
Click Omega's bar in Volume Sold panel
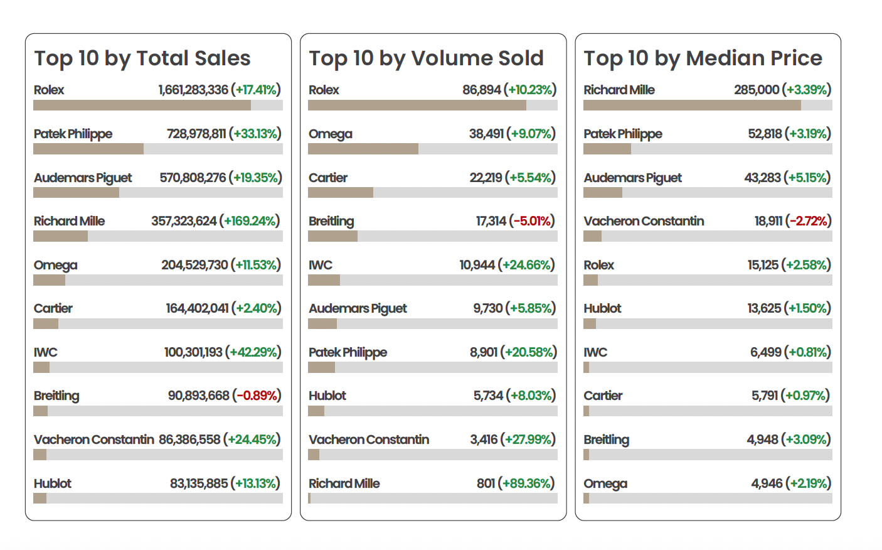(x=363, y=149)
